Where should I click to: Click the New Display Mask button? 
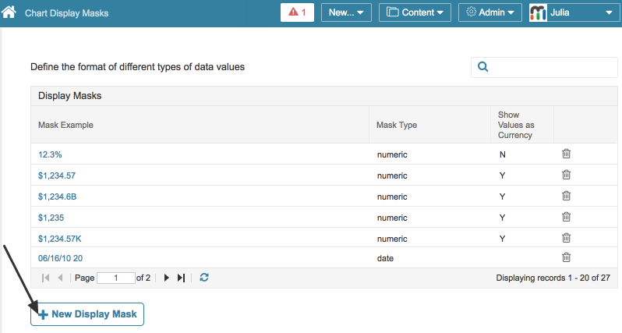pos(87,314)
